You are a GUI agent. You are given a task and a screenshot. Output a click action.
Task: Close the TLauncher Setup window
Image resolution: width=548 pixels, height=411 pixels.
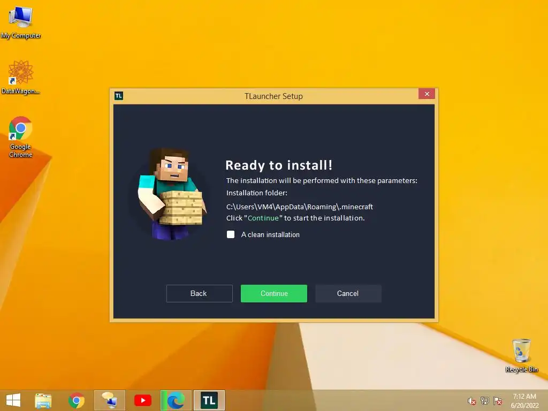click(x=427, y=94)
